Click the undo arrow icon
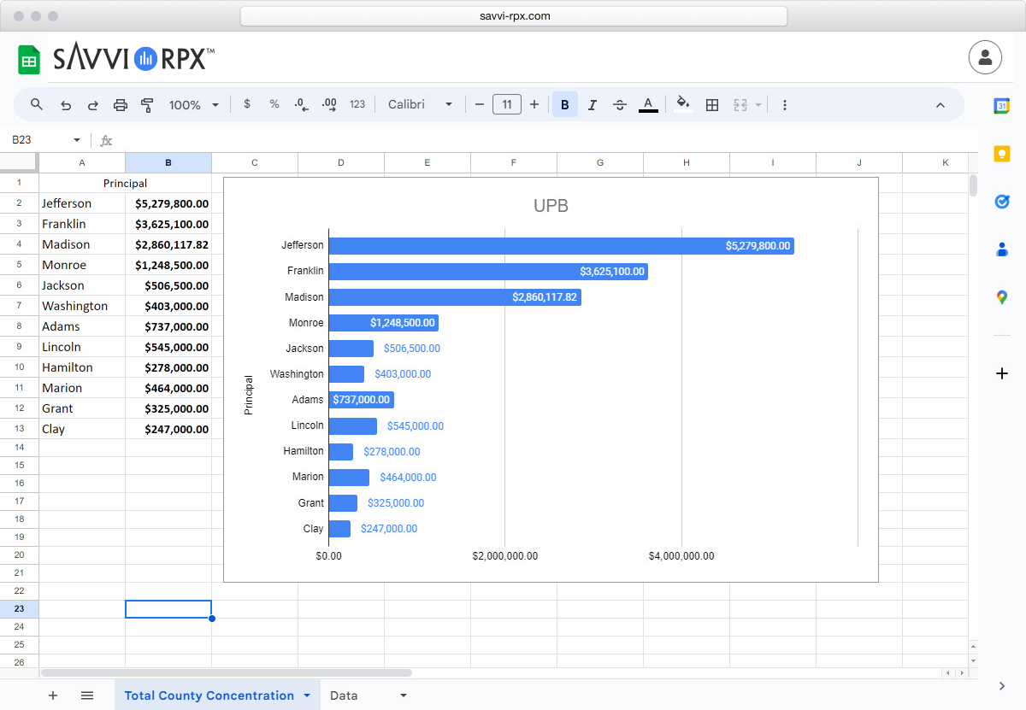Screen dimensions: 1026x710 coord(66,104)
